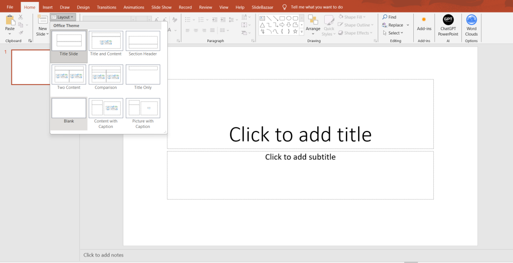Choose the Blank slide layout
Screen dimensions: 513x263
tap(69, 108)
